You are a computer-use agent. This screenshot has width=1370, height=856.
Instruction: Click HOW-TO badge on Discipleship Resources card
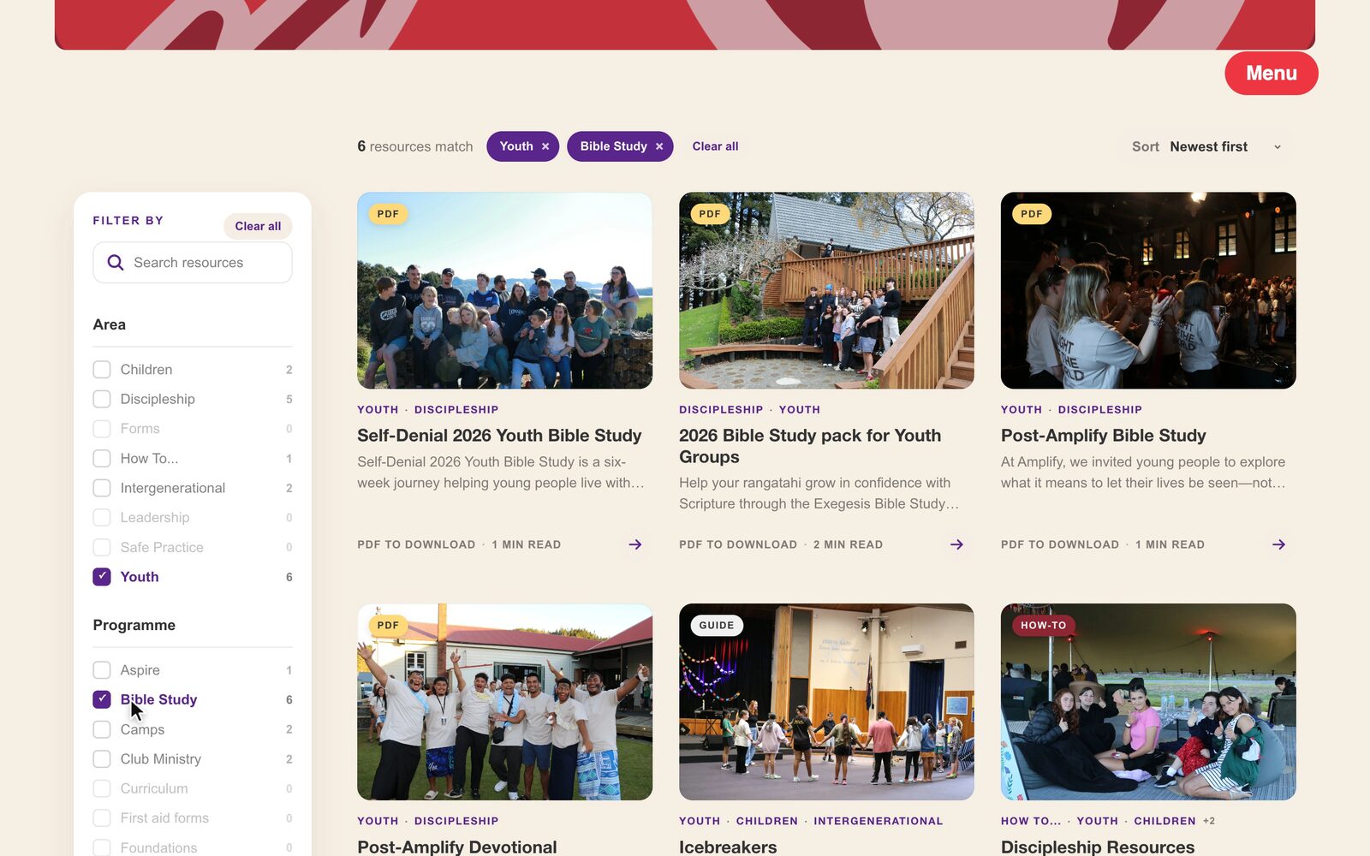coord(1043,626)
